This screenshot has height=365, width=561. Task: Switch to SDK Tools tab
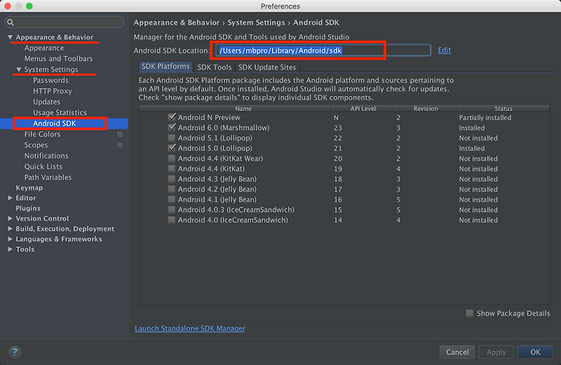coord(214,67)
